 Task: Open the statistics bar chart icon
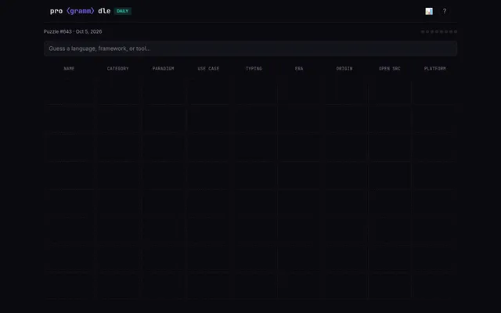[429, 11]
